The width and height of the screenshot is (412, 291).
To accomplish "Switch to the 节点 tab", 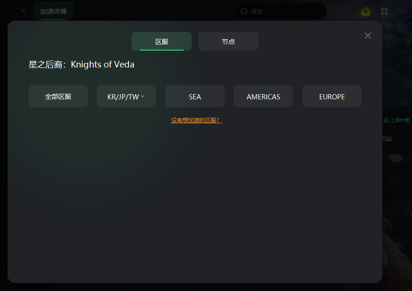I will (x=228, y=41).
